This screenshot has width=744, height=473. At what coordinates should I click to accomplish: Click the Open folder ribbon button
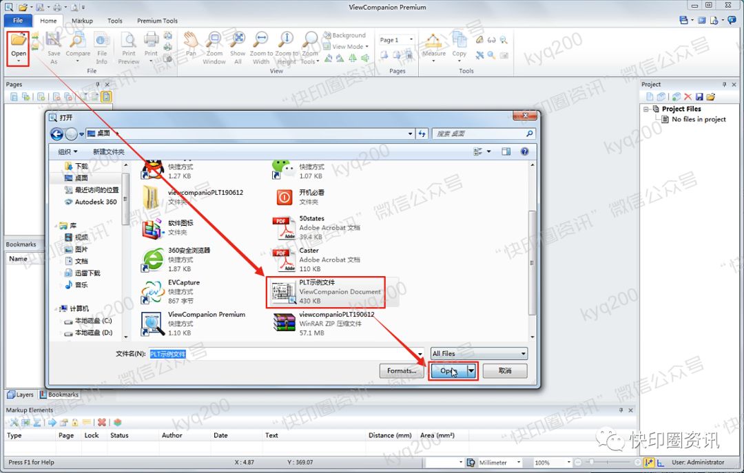(19, 48)
